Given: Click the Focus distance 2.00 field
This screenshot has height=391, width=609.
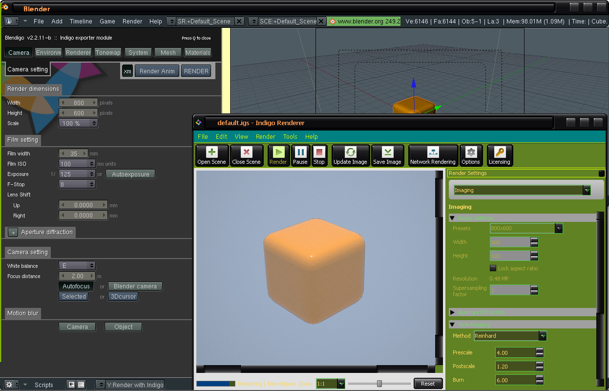Looking at the screenshot, I should tap(77, 276).
